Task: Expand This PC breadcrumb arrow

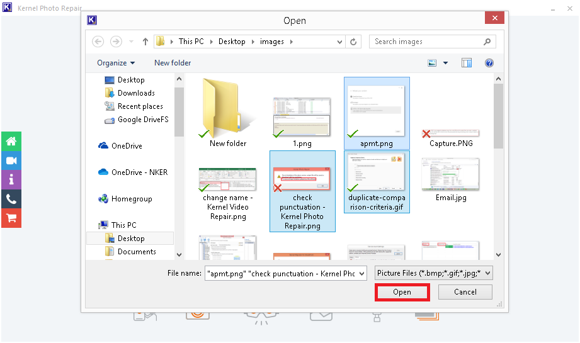Action: point(212,42)
